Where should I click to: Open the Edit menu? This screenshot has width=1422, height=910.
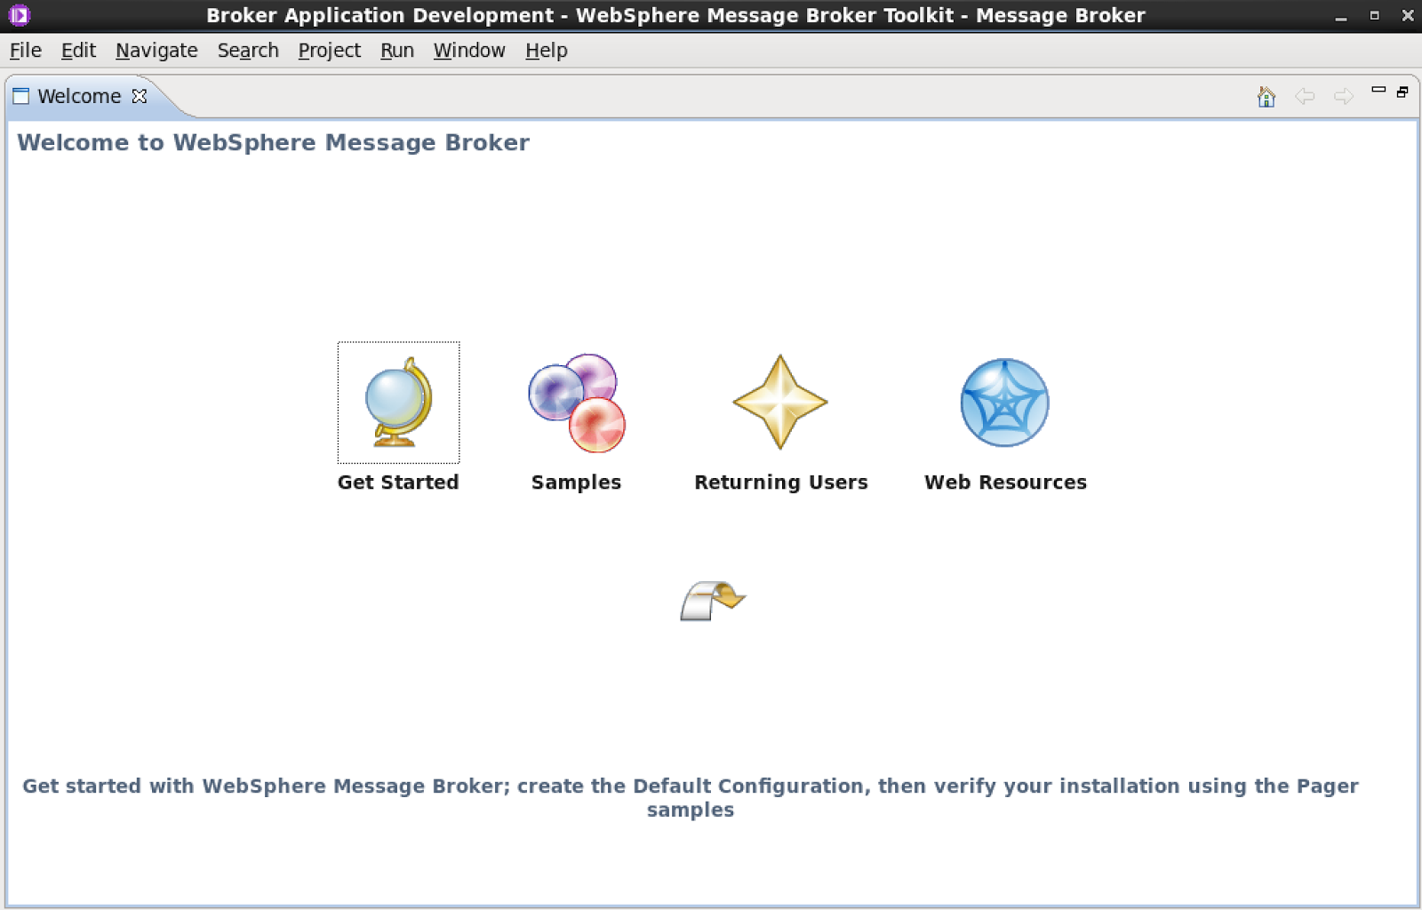[x=78, y=51]
